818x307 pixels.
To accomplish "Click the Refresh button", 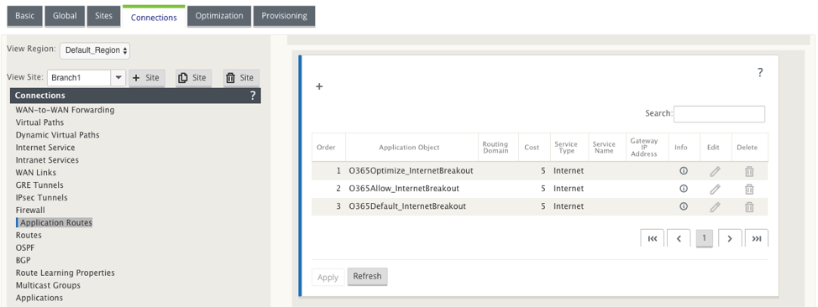I will point(367,276).
